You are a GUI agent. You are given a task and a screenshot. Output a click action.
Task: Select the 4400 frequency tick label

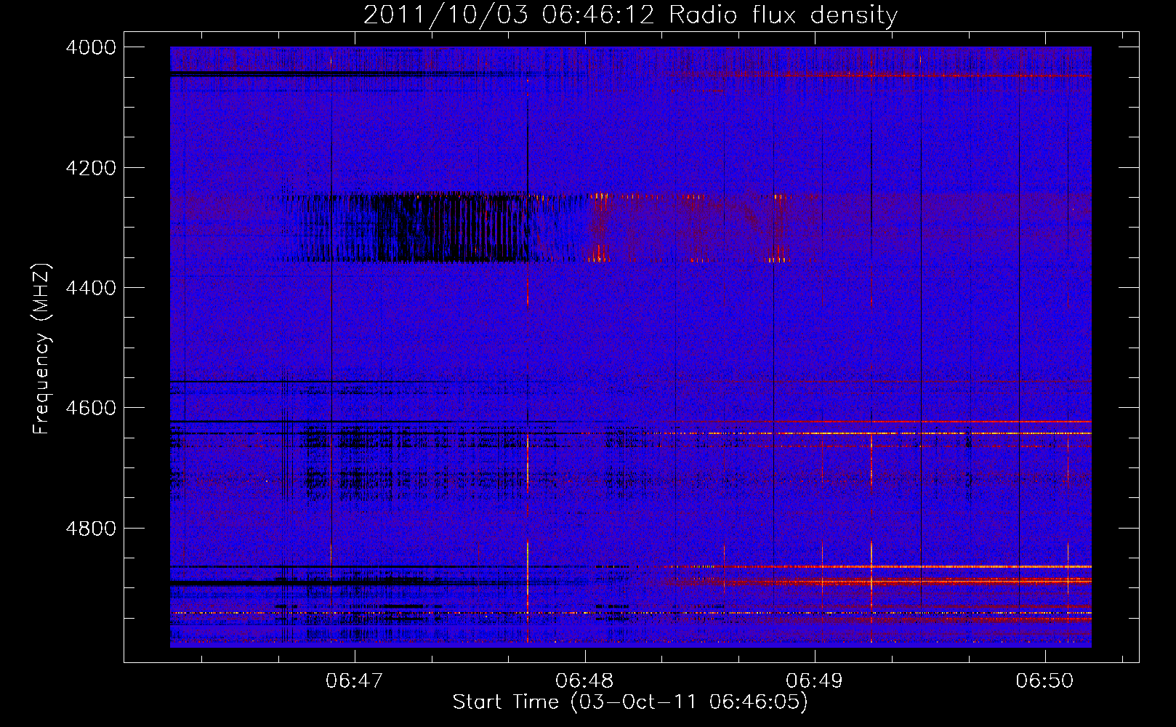tap(91, 288)
